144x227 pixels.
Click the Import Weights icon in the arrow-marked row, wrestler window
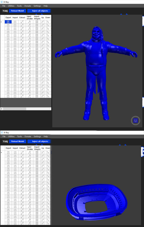tap(37, 22)
